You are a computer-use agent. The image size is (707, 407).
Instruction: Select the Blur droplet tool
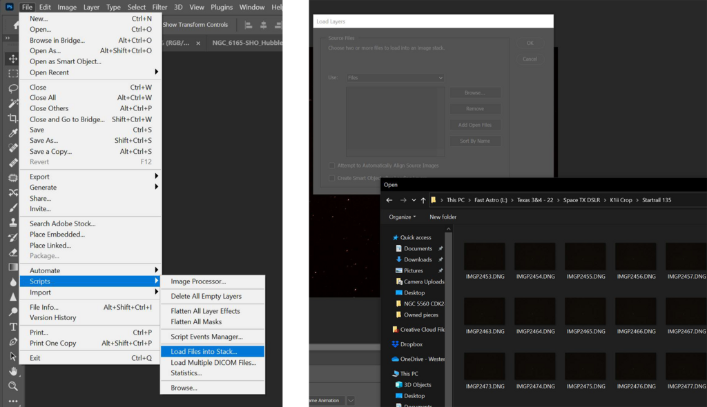point(12,281)
